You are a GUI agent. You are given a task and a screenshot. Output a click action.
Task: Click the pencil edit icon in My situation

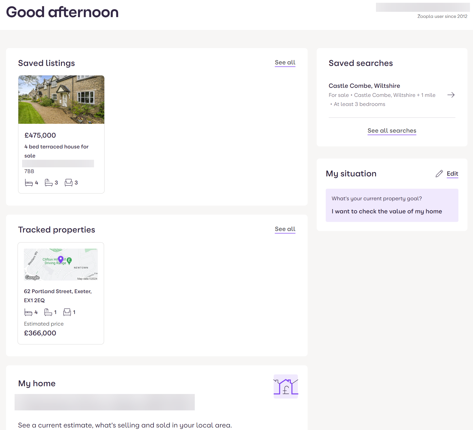[439, 174]
